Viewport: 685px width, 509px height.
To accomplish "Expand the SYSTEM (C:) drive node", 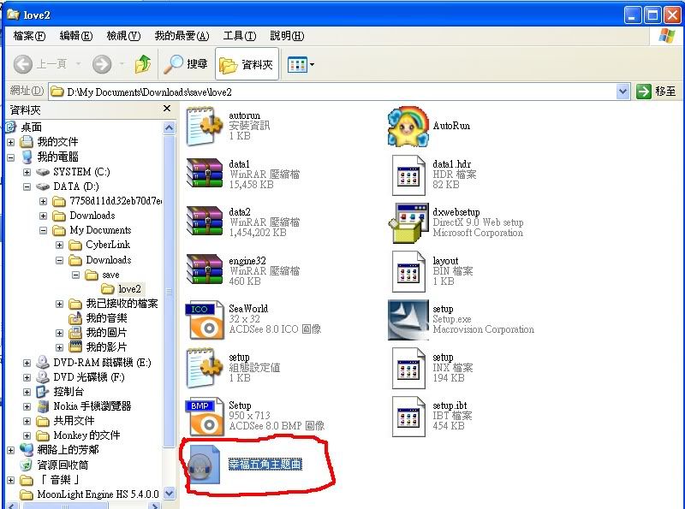I will [x=27, y=172].
